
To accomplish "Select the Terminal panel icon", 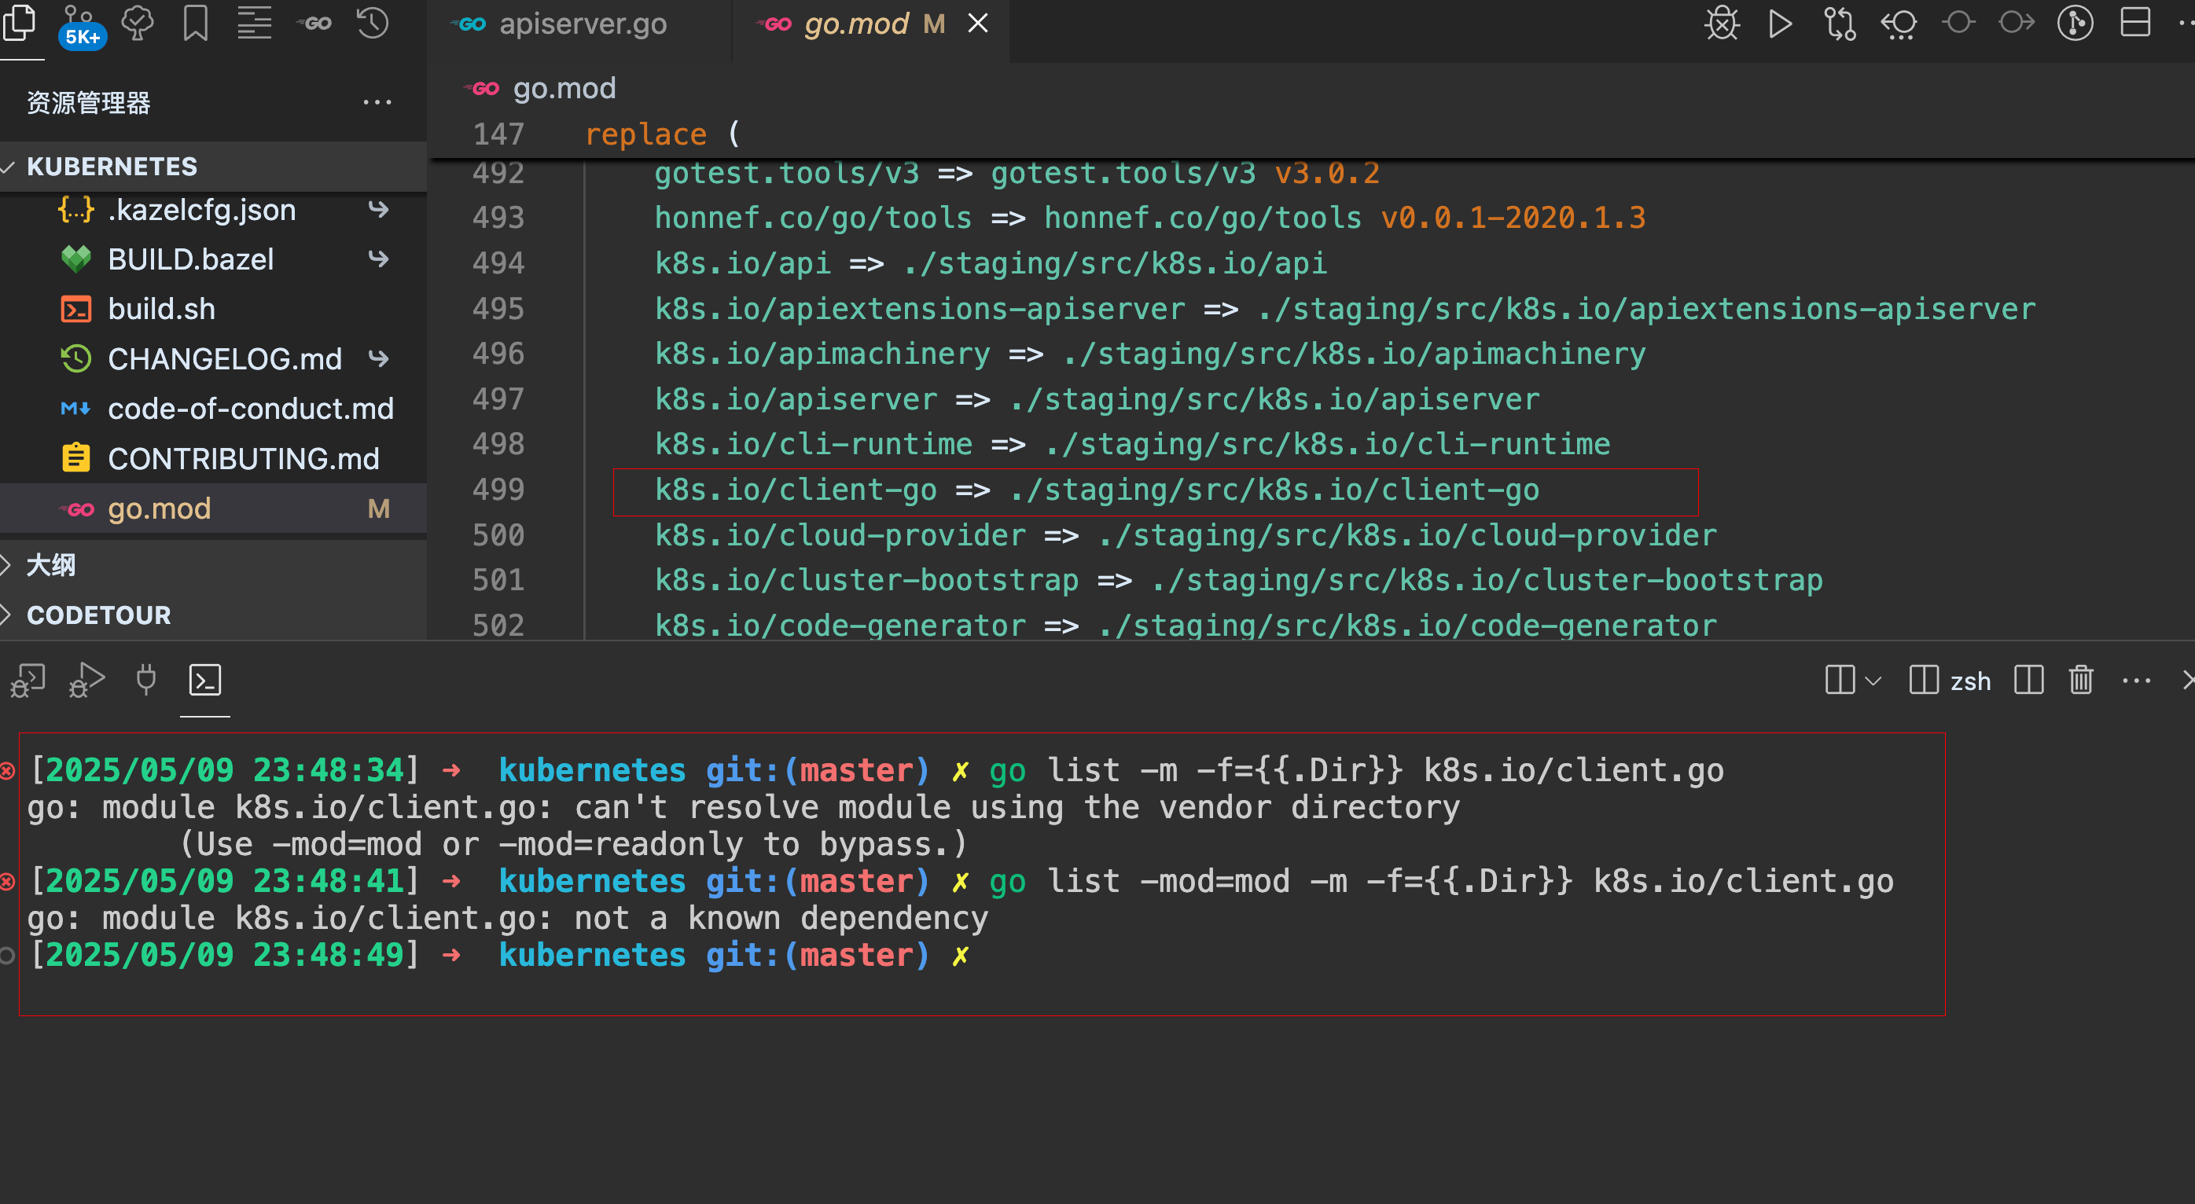I will (x=204, y=680).
